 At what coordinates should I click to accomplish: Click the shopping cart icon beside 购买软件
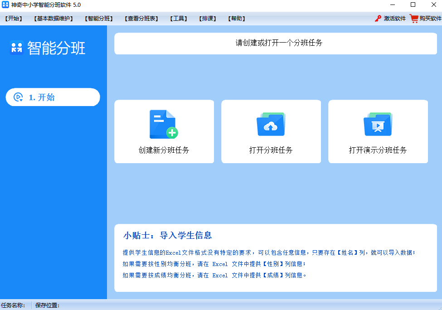click(x=413, y=19)
